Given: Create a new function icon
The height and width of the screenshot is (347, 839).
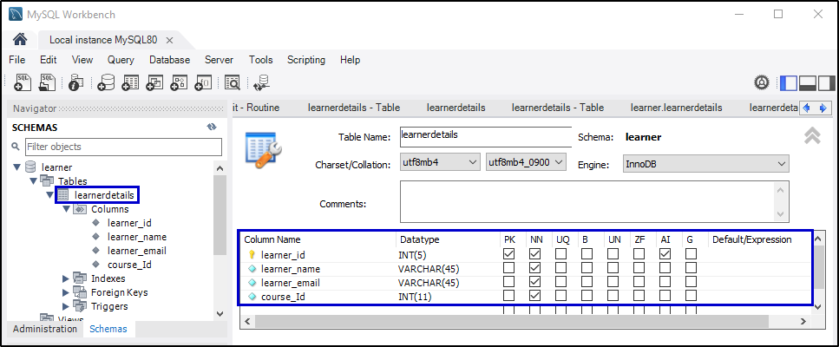Looking at the screenshot, I should (203, 82).
